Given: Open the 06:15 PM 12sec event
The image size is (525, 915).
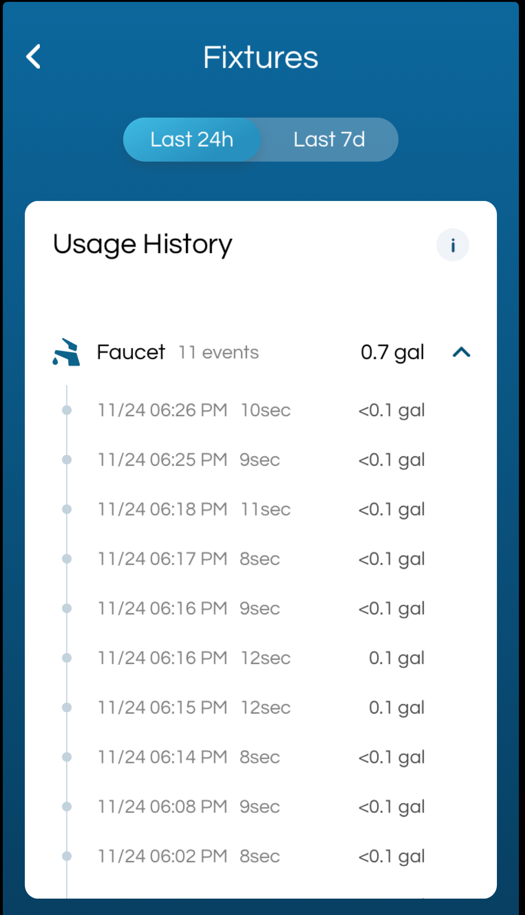Looking at the screenshot, I should point(260,707).
